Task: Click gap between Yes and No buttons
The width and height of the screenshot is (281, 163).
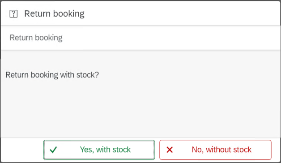Action: click(157, 150)
